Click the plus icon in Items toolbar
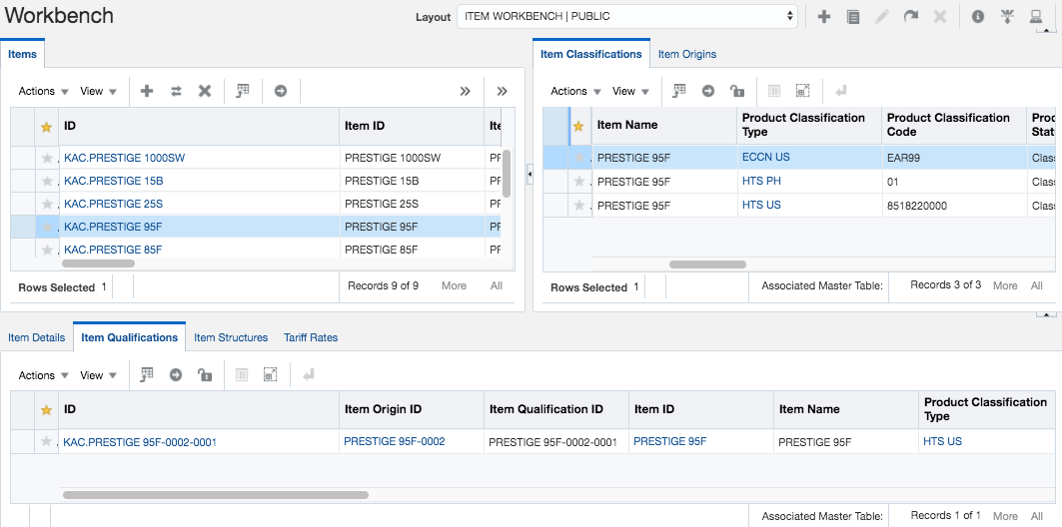Viewport: 1062px width, 527px height. pyautogui.click(x=147, y=91)
